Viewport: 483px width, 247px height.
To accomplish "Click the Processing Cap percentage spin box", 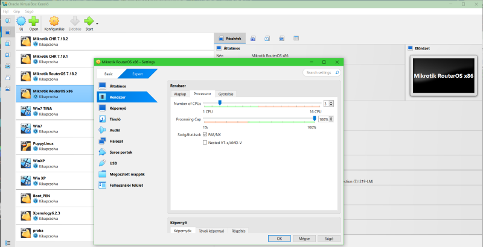I will click(326, 119).
